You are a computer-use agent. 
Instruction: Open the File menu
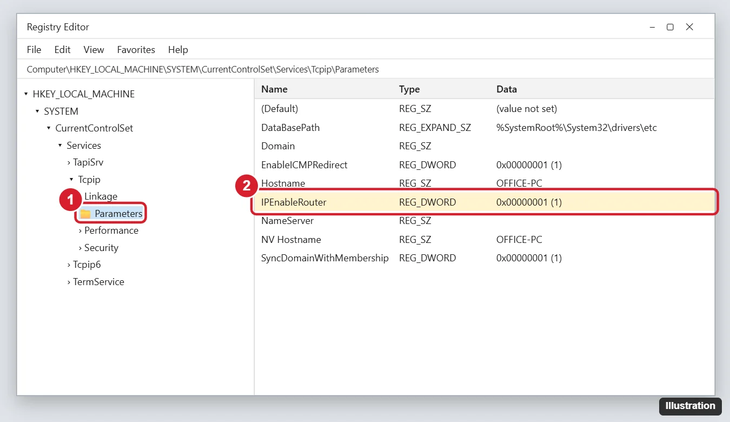click(x=34, y=49)
